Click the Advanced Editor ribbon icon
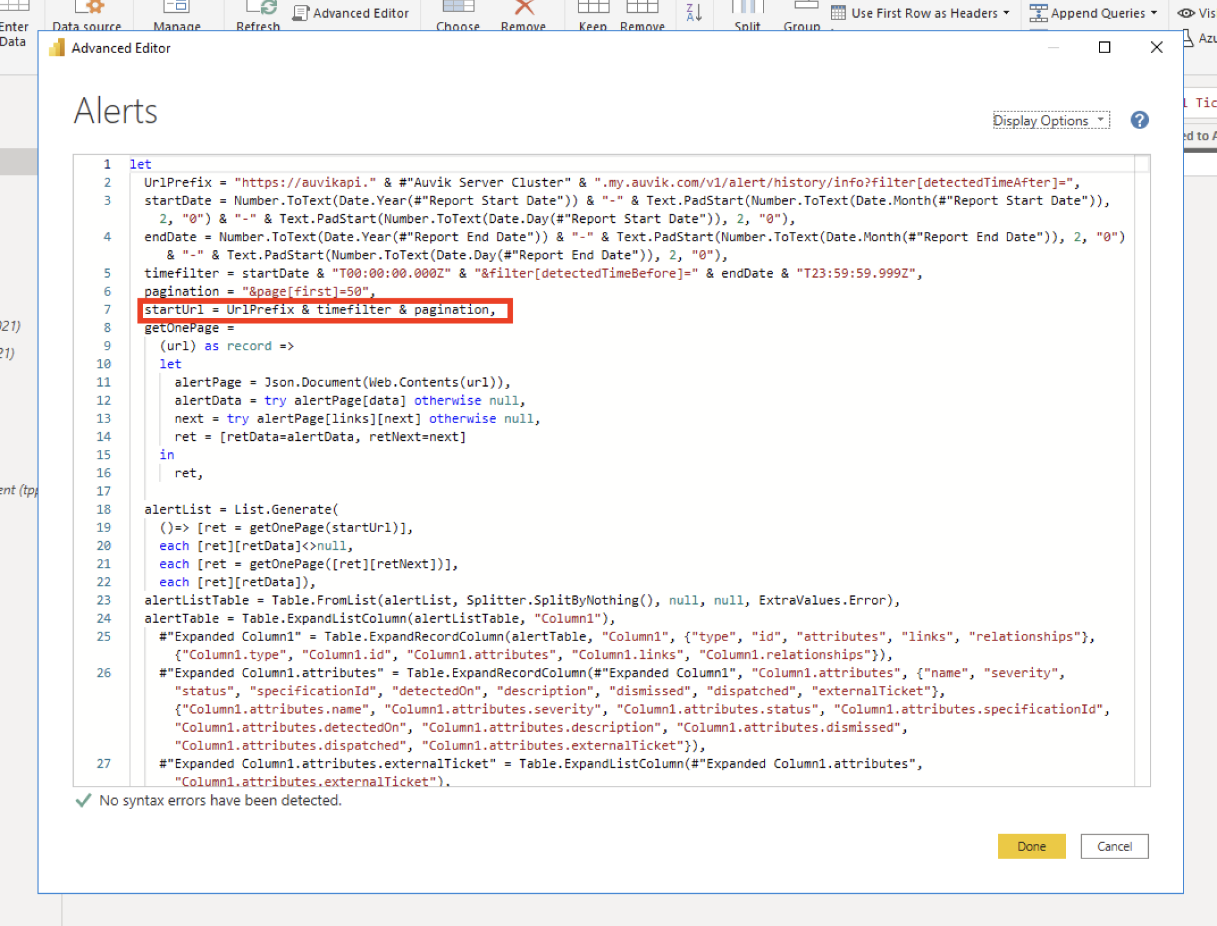The width and height of the screenshot is (1217, 926). coord(351,13)
